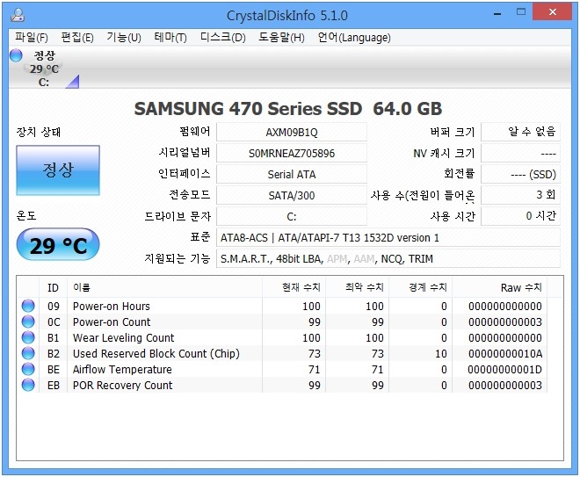
Task: Click raw value 00000000010A
Action: pos(505,354)
